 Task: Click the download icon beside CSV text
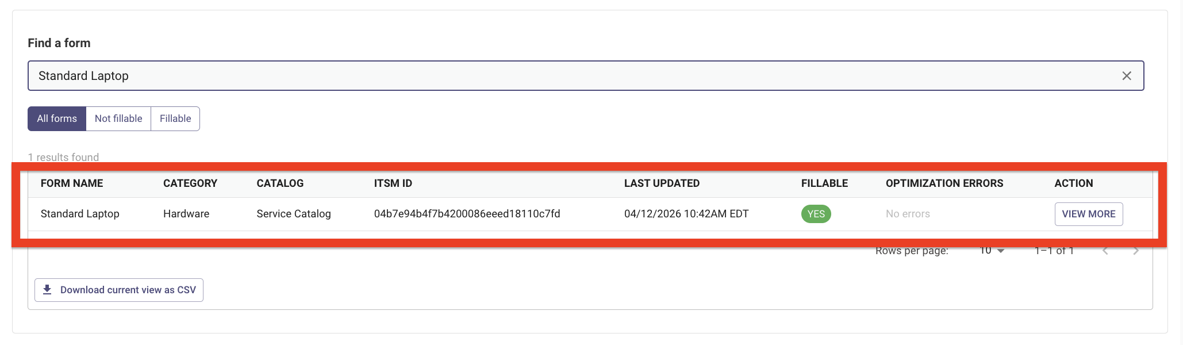pyautogui.click(x=47, y=290)
